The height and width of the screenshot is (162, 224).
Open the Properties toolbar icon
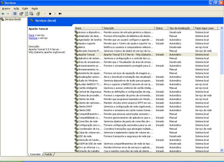21,13
